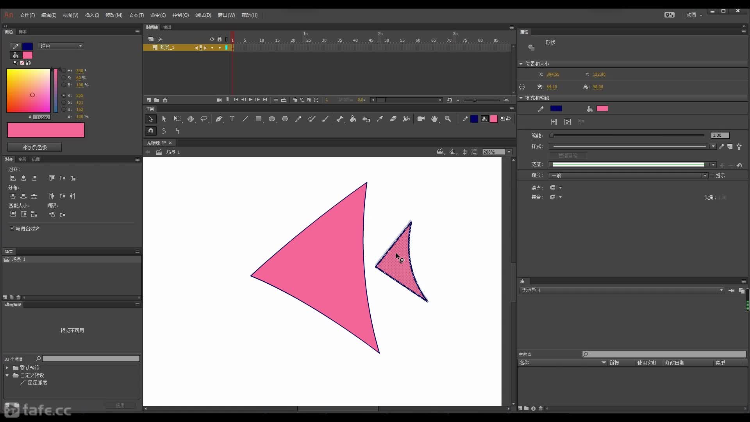The height and width of the screenshot is (422, 750).
Task: Select the G green radio button
Action: tap(64, 102)
